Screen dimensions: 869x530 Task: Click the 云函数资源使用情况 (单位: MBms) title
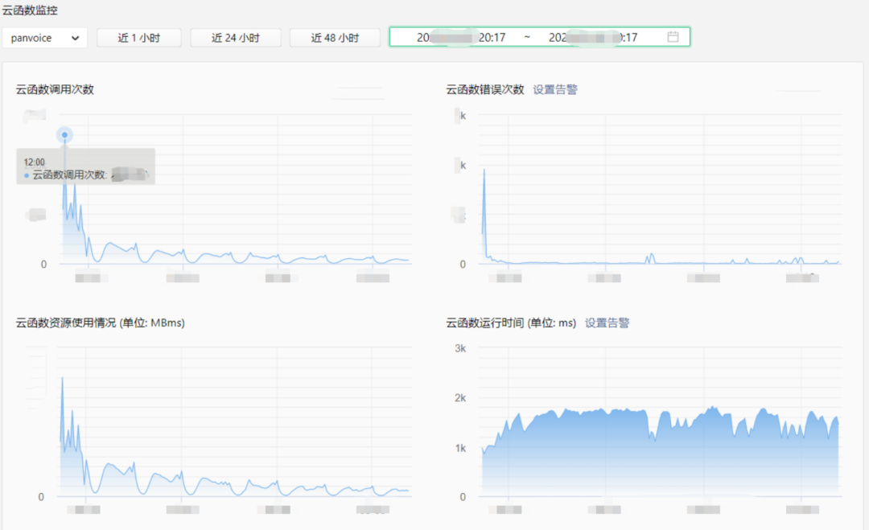click(101, 323)
